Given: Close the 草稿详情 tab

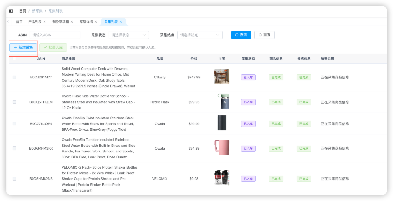Looking at the screenshot, I should pyautogui.click(x=96, y=22).
